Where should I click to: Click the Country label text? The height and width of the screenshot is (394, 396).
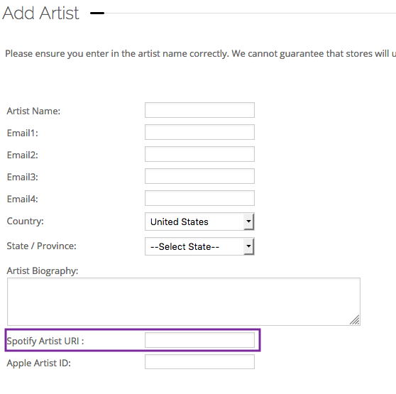coord(26,221)
